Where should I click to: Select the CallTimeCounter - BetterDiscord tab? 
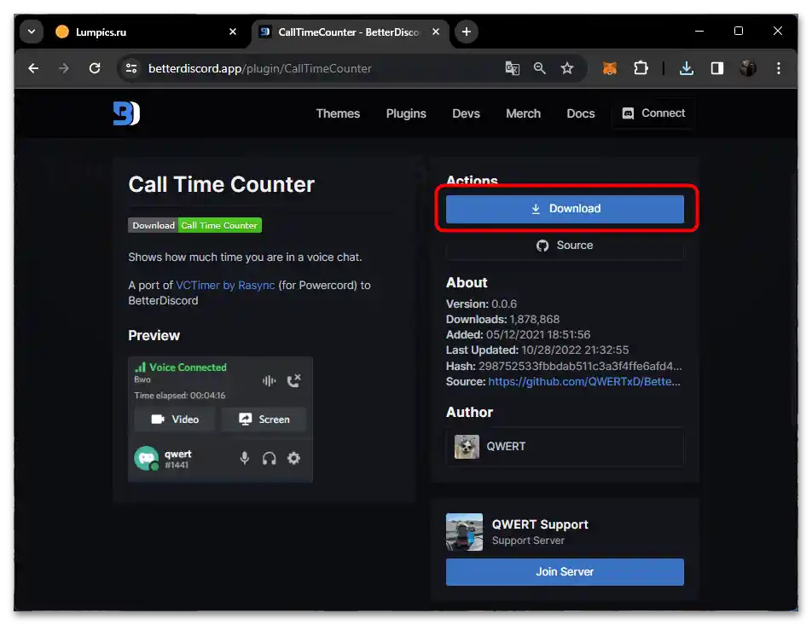[x=349, y=32]
